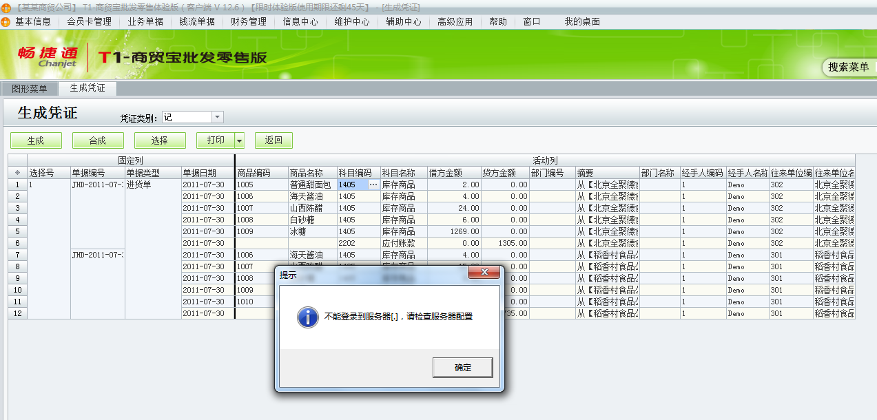Open the 凭证类别 dropdown
Image resolution: width=877 pixels, height=420 pixels.
(x=217, y=118)
